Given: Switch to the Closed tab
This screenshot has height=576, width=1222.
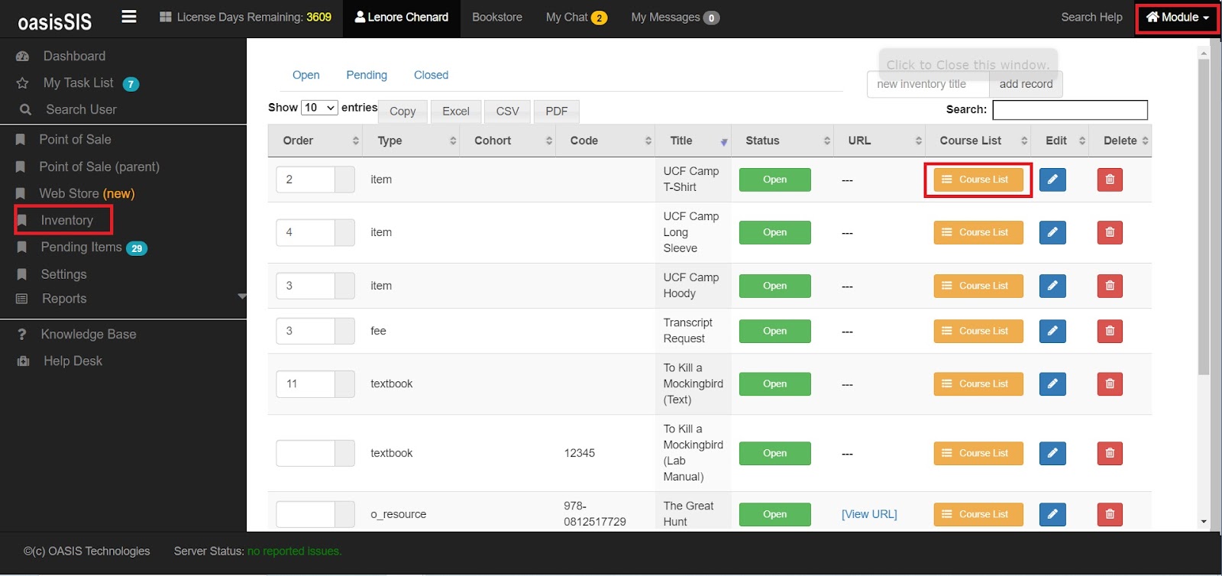Looking at the screenshot, I should [431, 75].
